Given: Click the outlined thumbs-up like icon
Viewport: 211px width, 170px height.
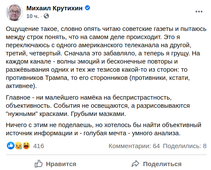Looking at the screenshot, I should tap(39, 164).
